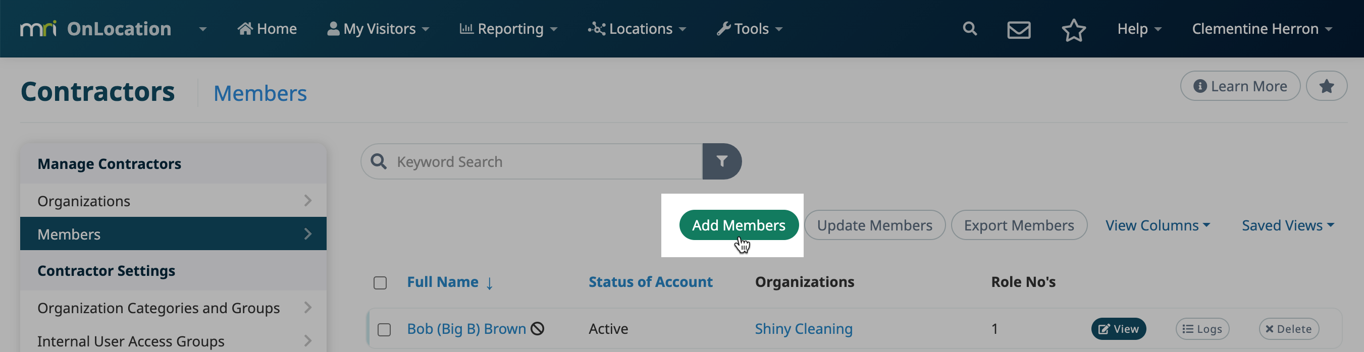Click the blocked icon beside Bob Brown
The height and width of the screenshot is (352, 1364).
pos(538,329)
